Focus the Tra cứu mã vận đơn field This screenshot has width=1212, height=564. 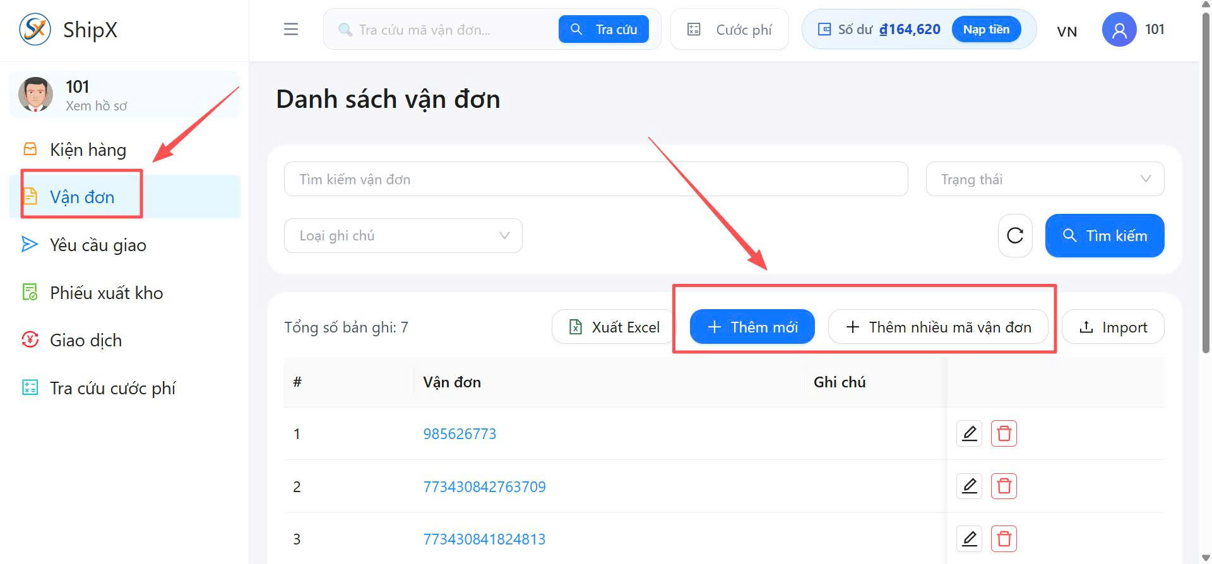pos(442,30)
